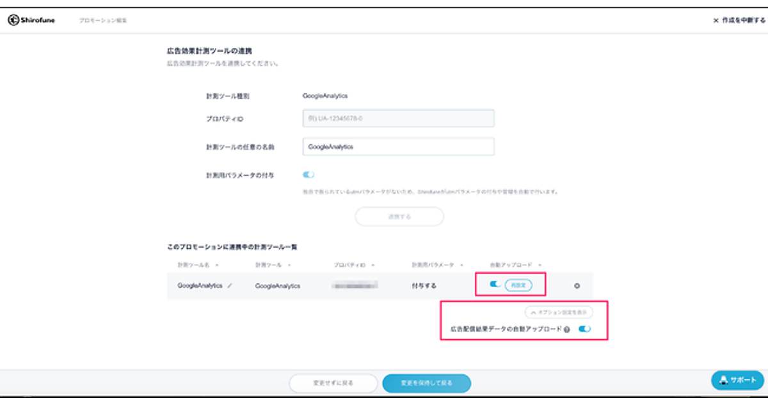Click the このプロモーションに連携中の計測ツール一覧 heading
This screenshot has width=768, height=403.
[232, 246]
